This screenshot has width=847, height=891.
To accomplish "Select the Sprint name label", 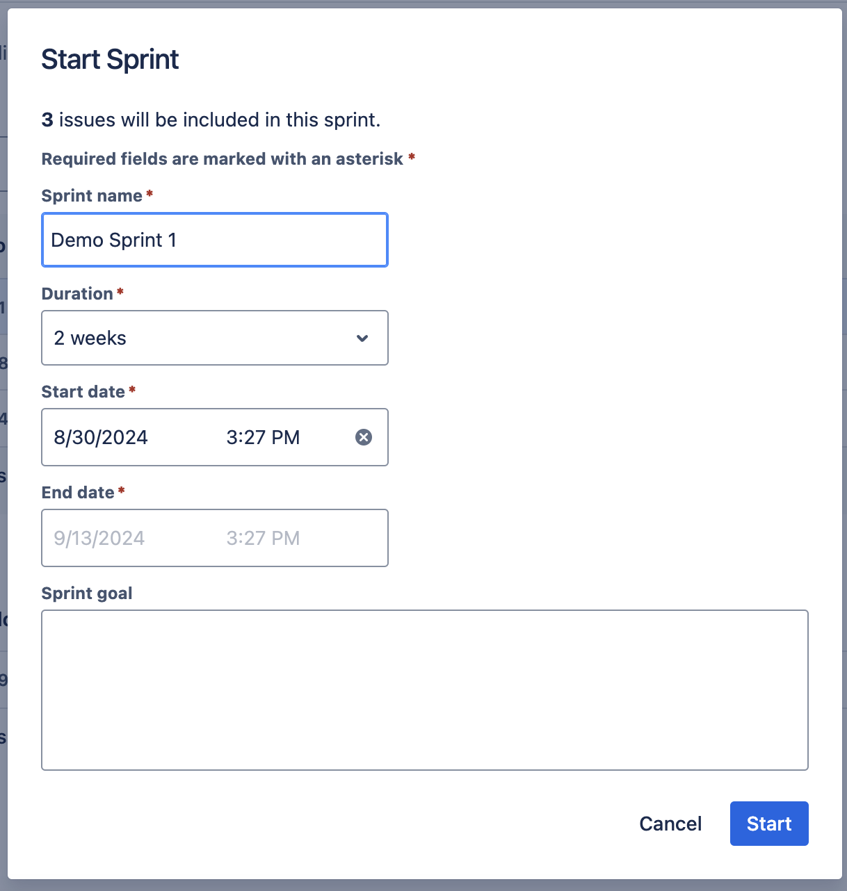I will click(x=91, y=195).
